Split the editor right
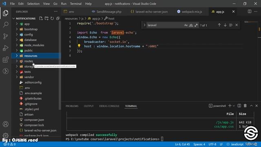 (249, 11)
